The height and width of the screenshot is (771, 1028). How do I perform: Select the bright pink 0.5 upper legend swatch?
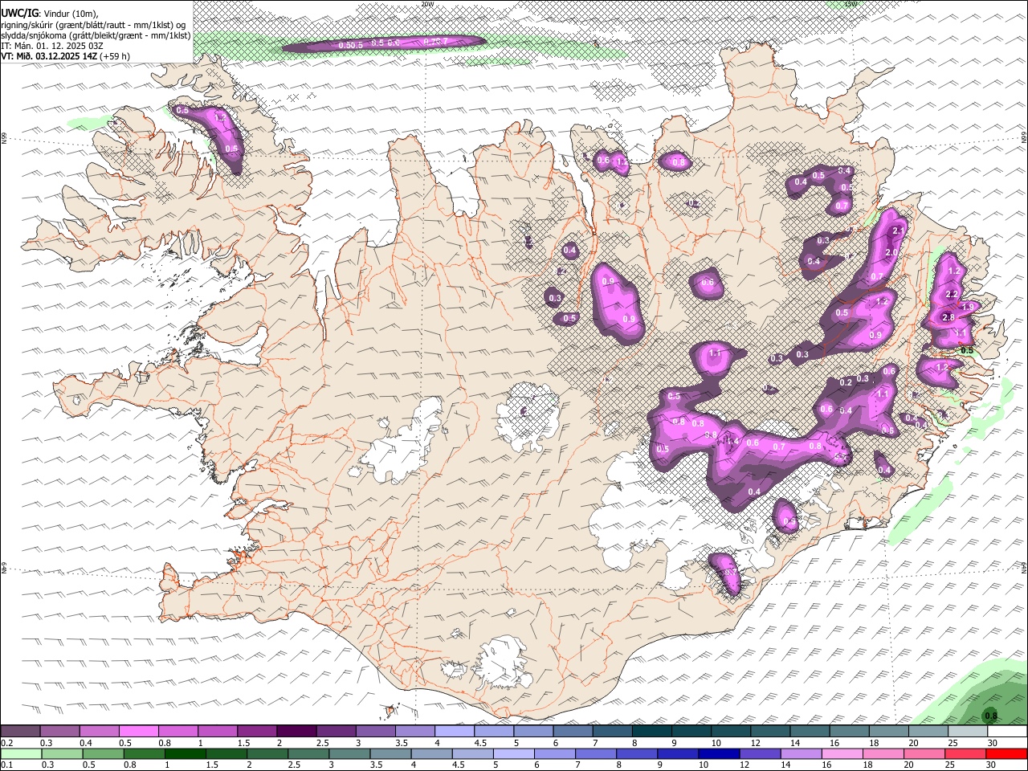tap(139, 732)
